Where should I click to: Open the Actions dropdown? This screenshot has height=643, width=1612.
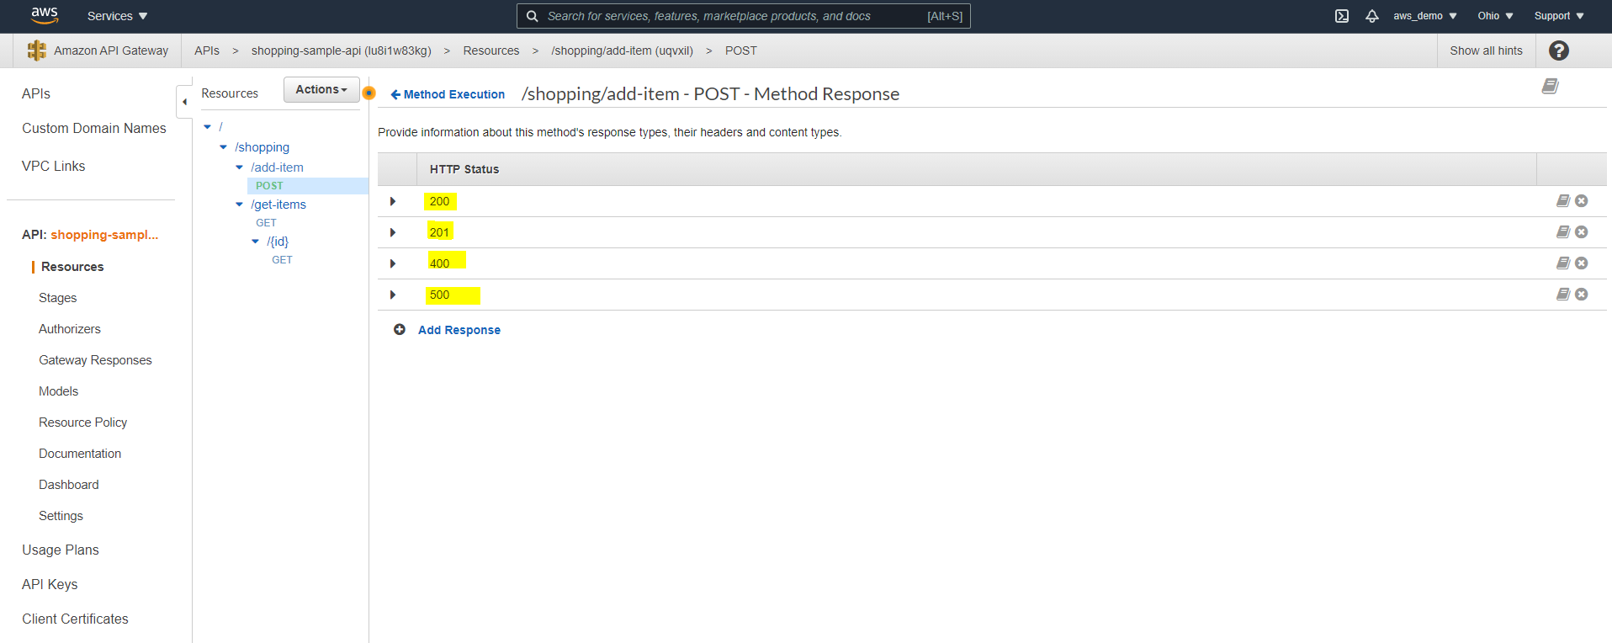pos(321,89)
